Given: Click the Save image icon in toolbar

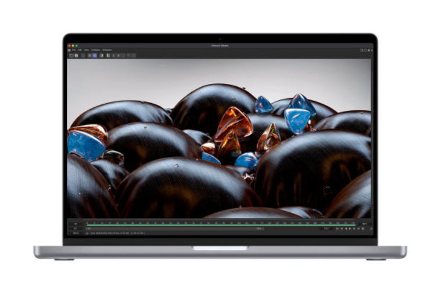Looking at the screenshot, I should tap(76, 55).
